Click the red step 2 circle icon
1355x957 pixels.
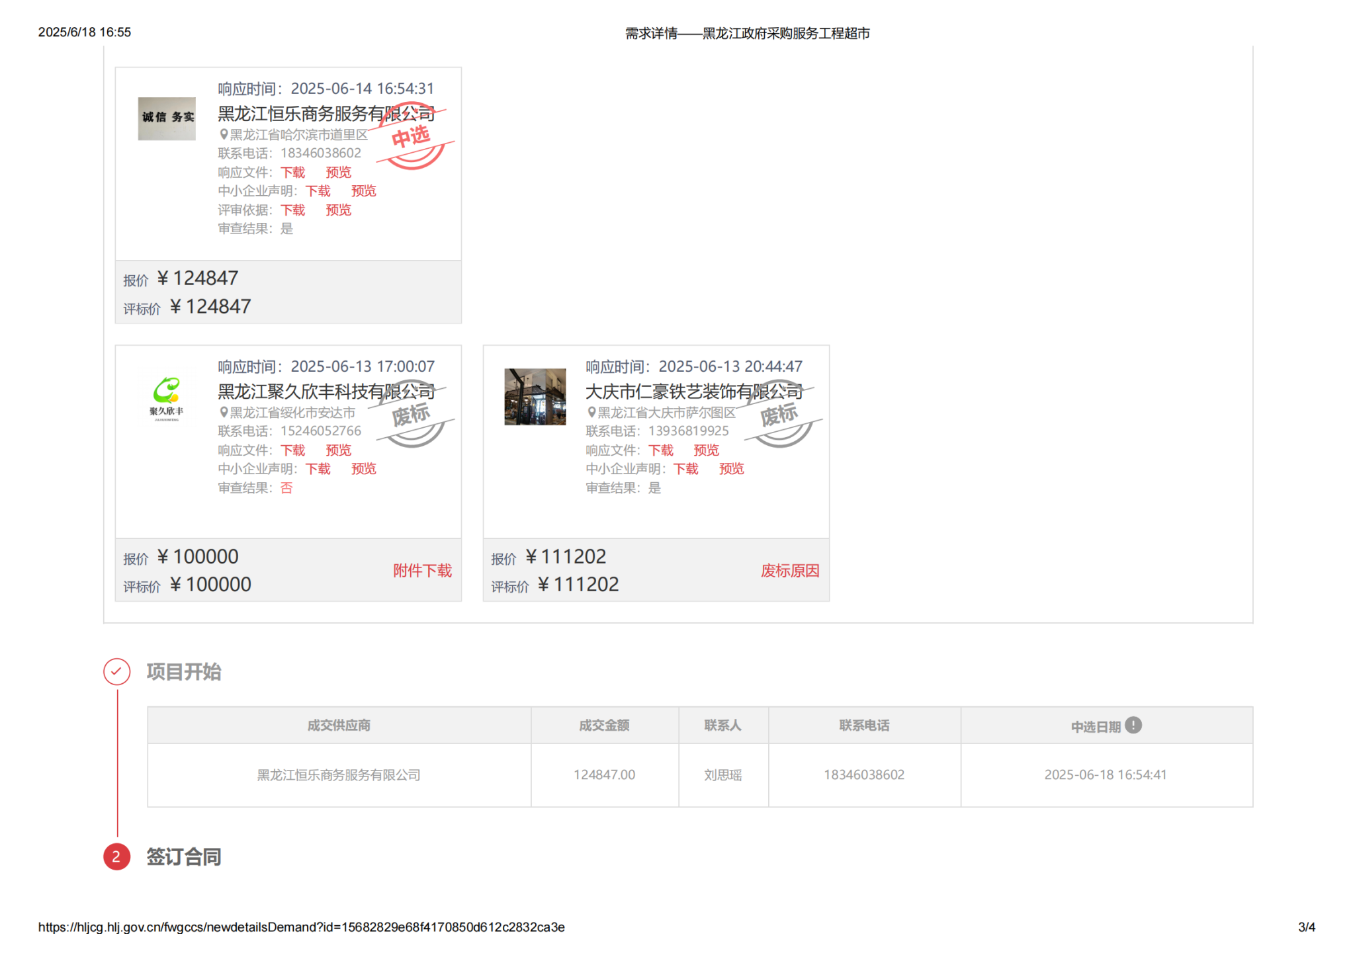(116, 856)
